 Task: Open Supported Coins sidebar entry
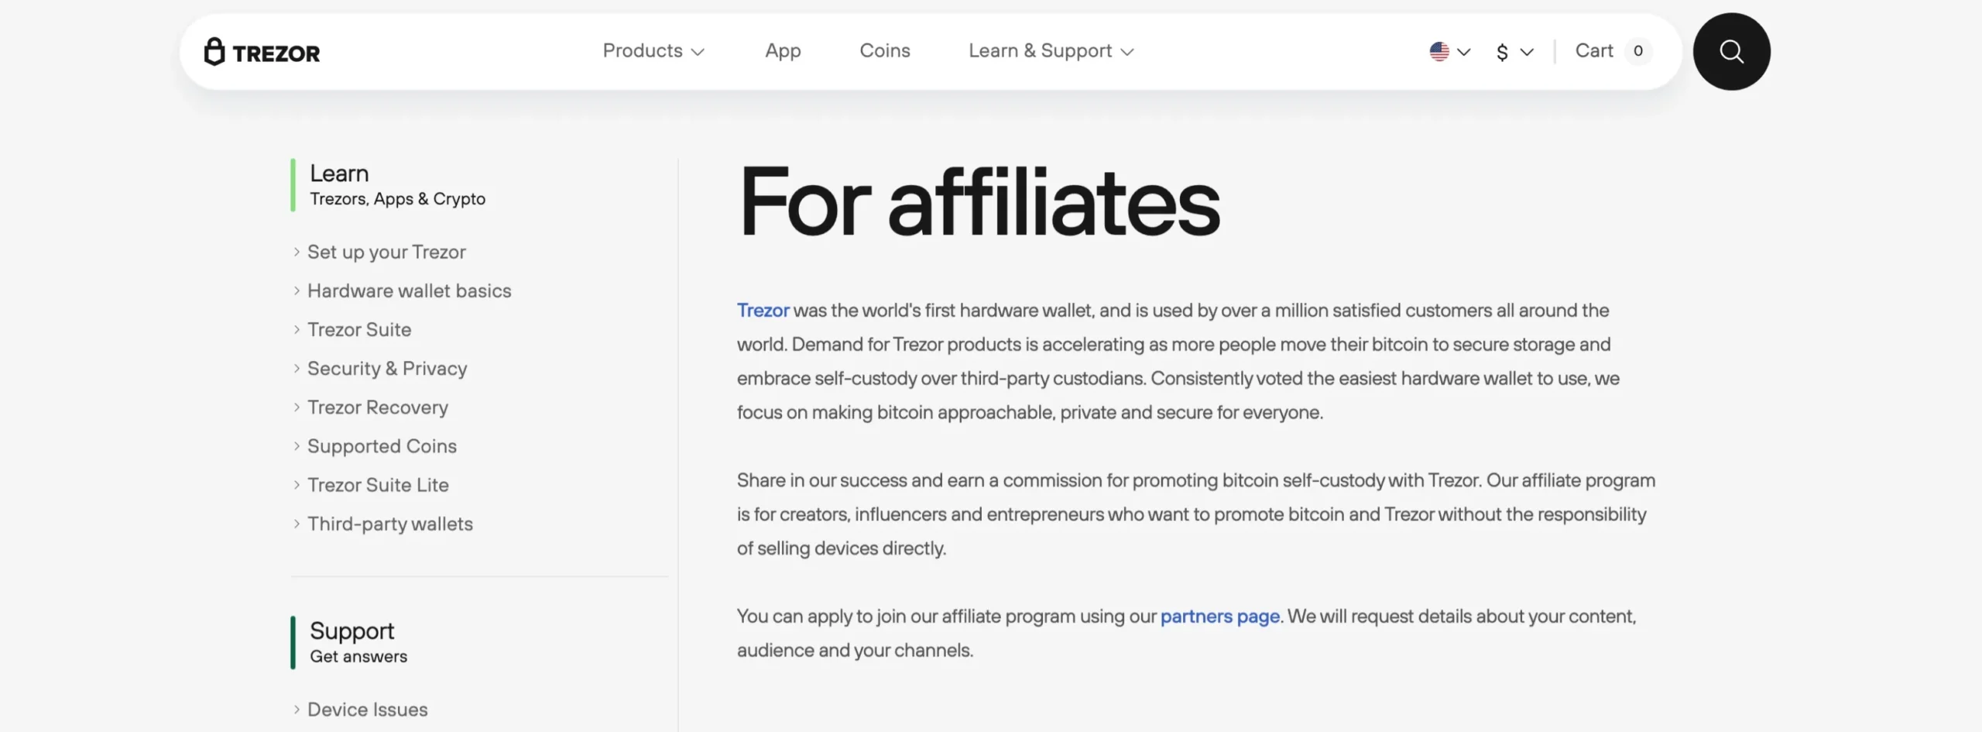(x=382, y=446)
